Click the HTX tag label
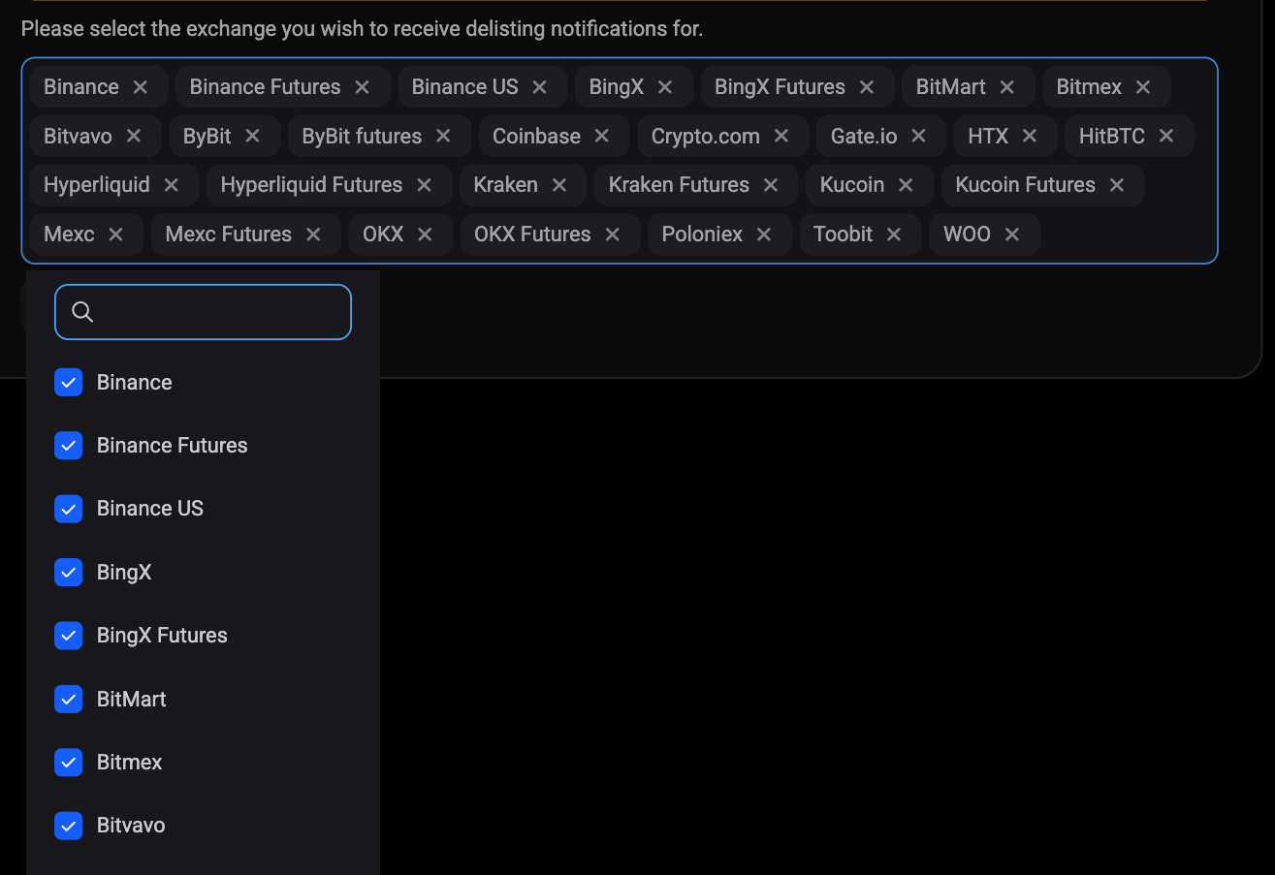The width and height of the screenshot is (1275, 875). (988, 137)
